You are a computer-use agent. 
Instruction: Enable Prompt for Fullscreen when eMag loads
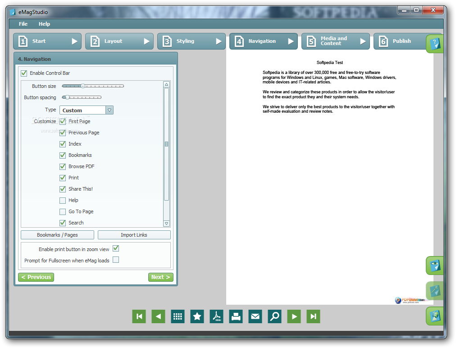tap(116, 260)
